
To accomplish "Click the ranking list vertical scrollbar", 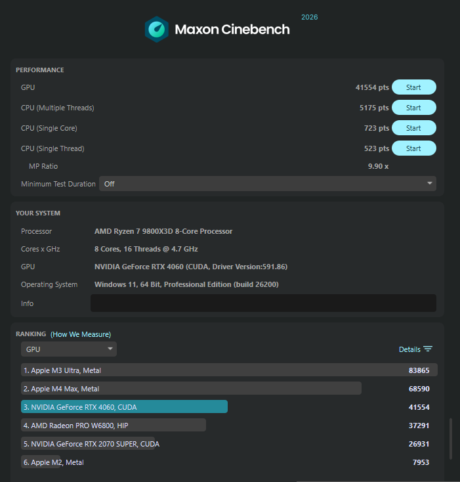I will (x=450, y=439).
